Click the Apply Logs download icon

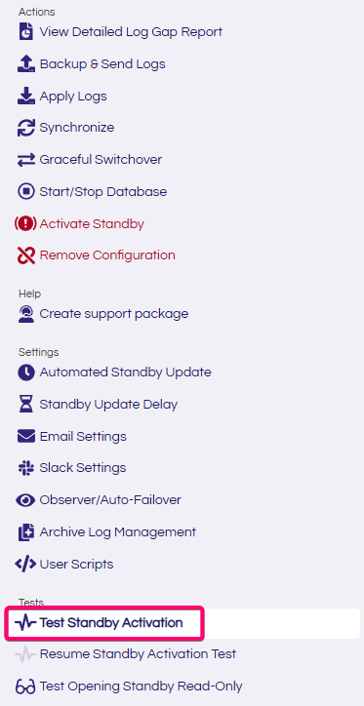click(x=25, y=97)
